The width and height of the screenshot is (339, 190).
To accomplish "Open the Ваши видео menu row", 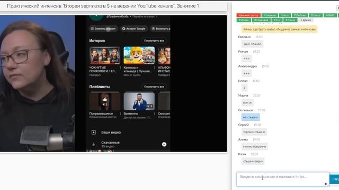I will coord(129,132).
